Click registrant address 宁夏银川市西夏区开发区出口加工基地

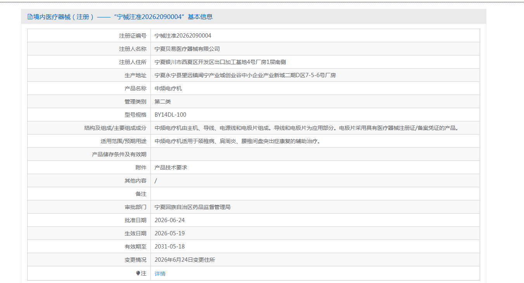point(220,62)
